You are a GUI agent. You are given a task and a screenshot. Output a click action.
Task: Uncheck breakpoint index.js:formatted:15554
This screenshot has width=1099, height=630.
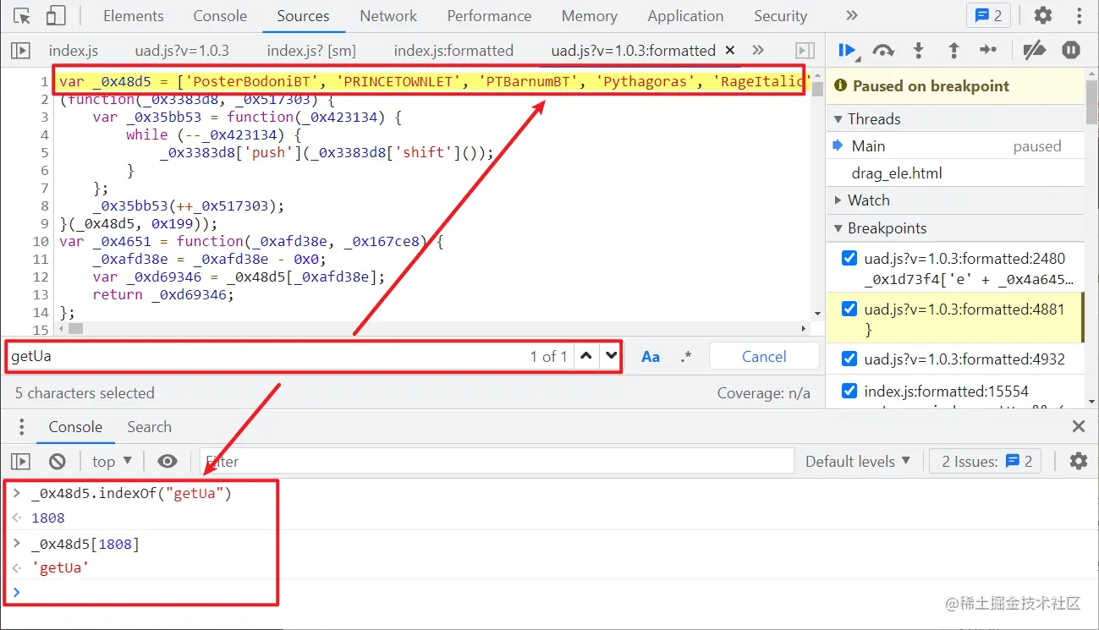click(x=849, y=391)
